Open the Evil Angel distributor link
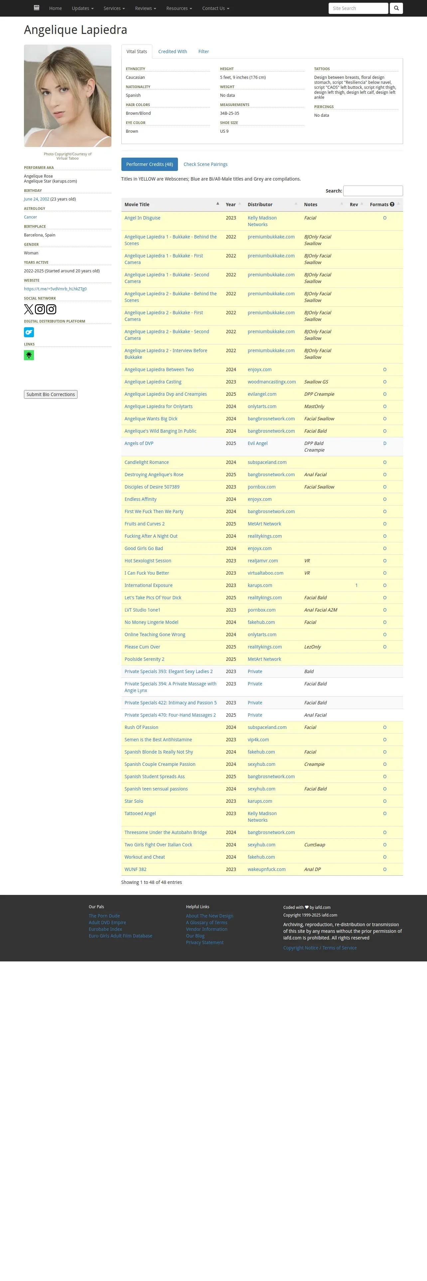427x1281 pixels. (257, 443)
